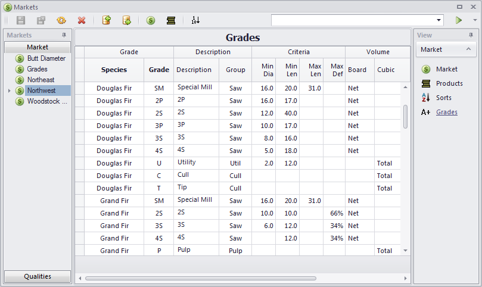The width and height of the screenshot is (482, 287).
Task: Click the 31.0 Max Len cell for Grand Fir
Action: 312,201
